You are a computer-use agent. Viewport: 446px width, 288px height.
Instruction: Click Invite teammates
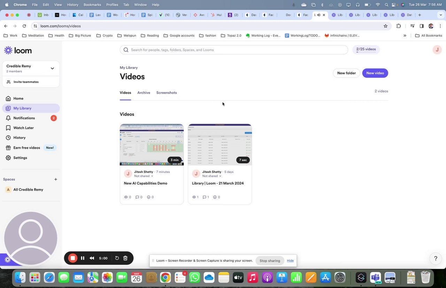point(26,82)
